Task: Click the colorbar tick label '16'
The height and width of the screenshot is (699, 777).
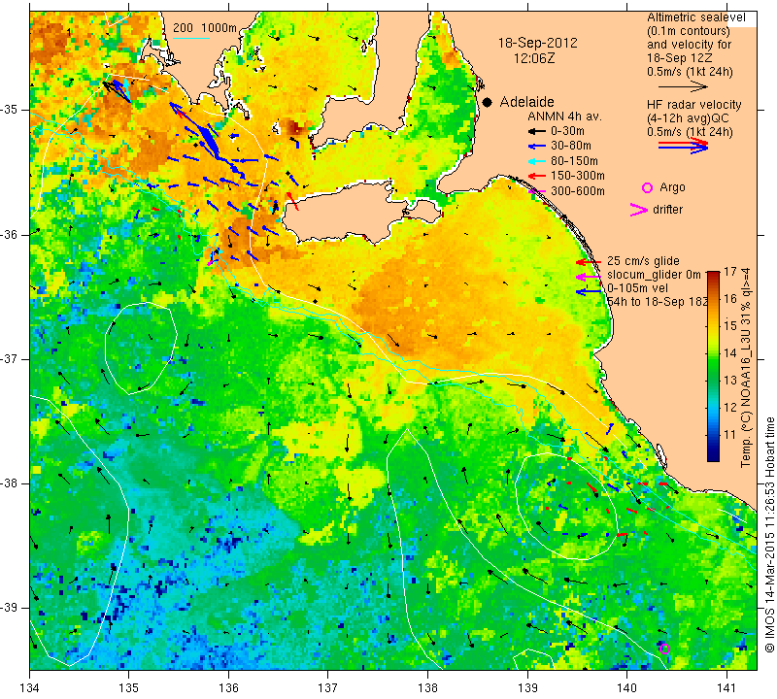Action: pos(730,299)
